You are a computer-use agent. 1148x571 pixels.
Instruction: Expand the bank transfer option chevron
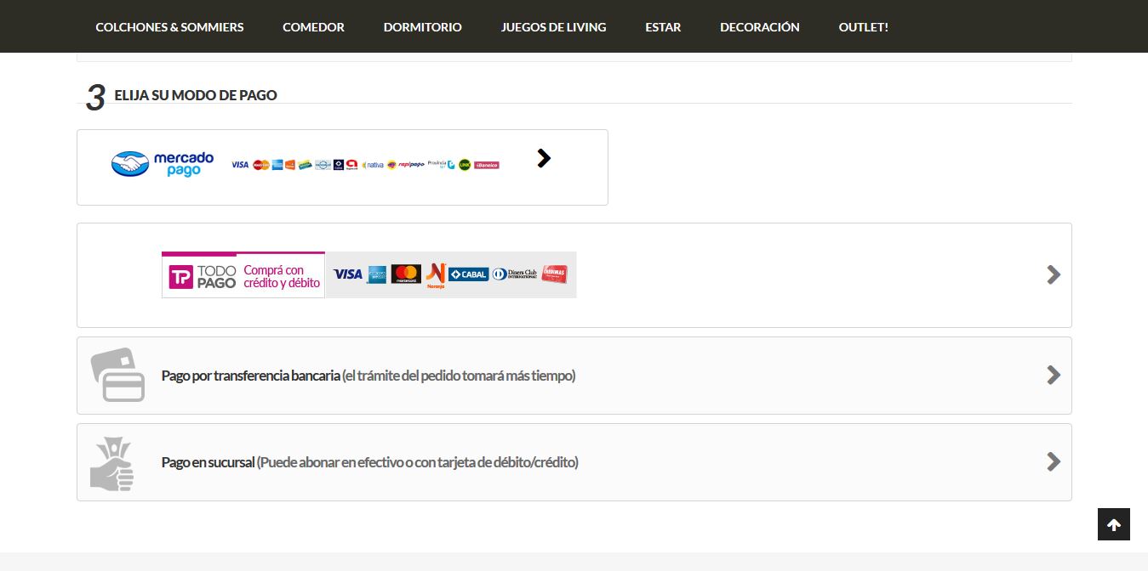pos(1054,375)
